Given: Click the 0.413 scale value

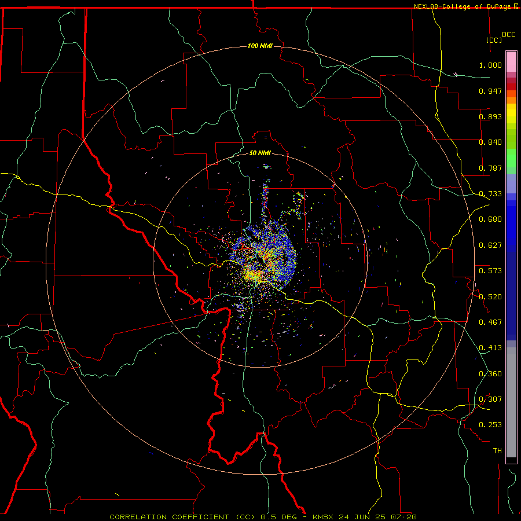Looking at the screenshot, I should (x=490, y=348).
